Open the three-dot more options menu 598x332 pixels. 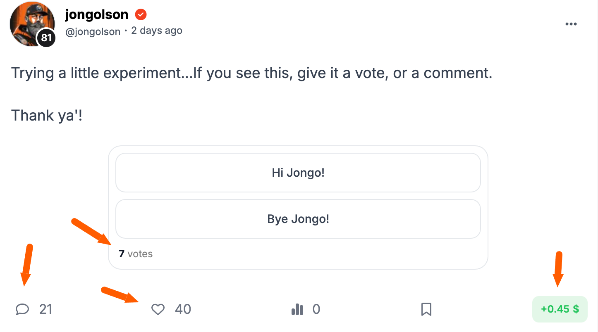pos(571,24)
